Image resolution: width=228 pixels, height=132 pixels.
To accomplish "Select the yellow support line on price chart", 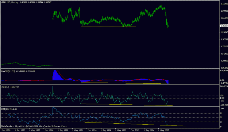I will pyautogui.click(x=135, y=27).
